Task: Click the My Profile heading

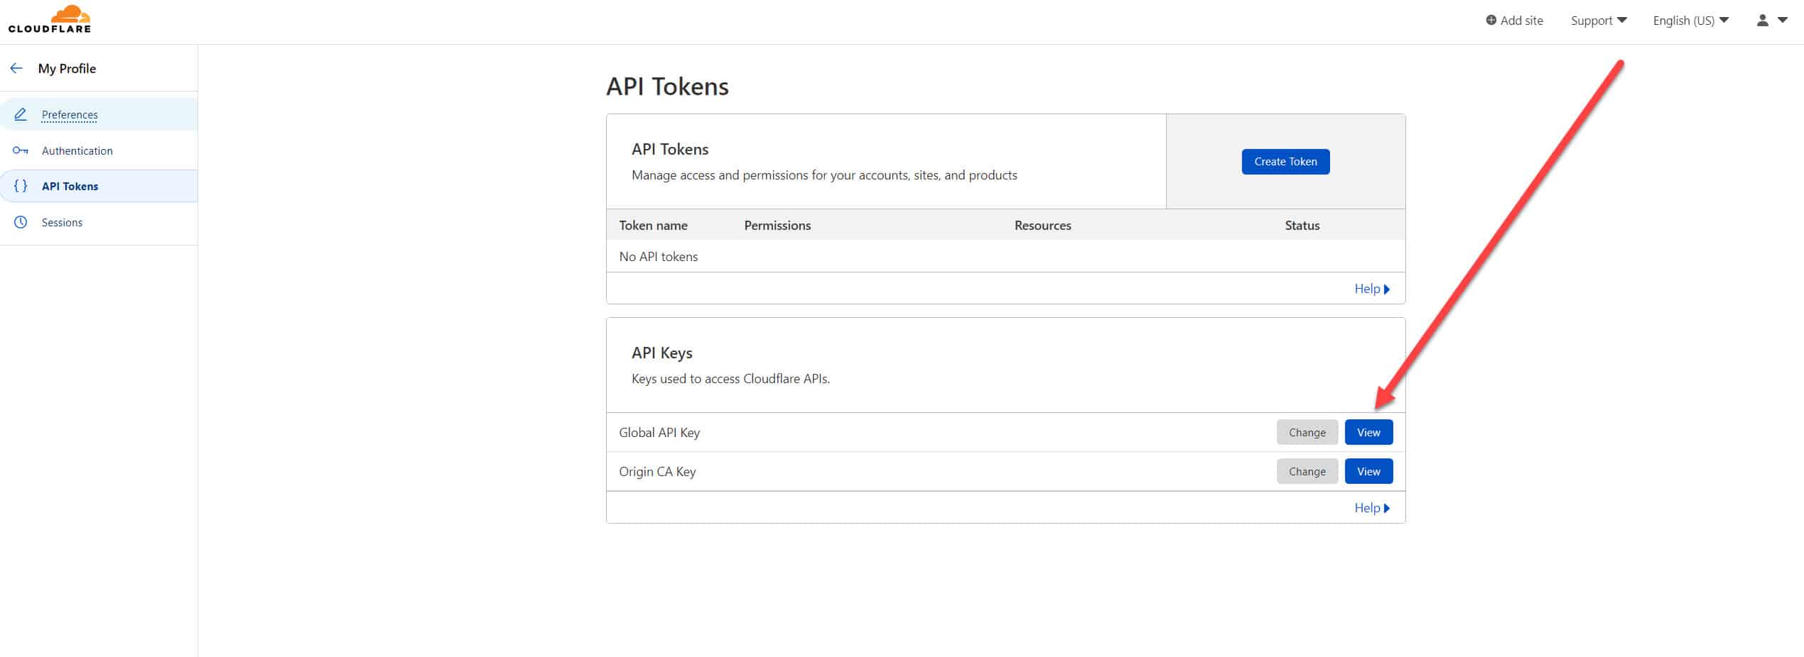Action: click(67, 68)
